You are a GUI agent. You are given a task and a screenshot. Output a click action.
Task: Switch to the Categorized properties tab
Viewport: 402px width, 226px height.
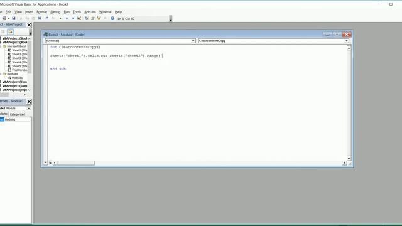[18, 114]
